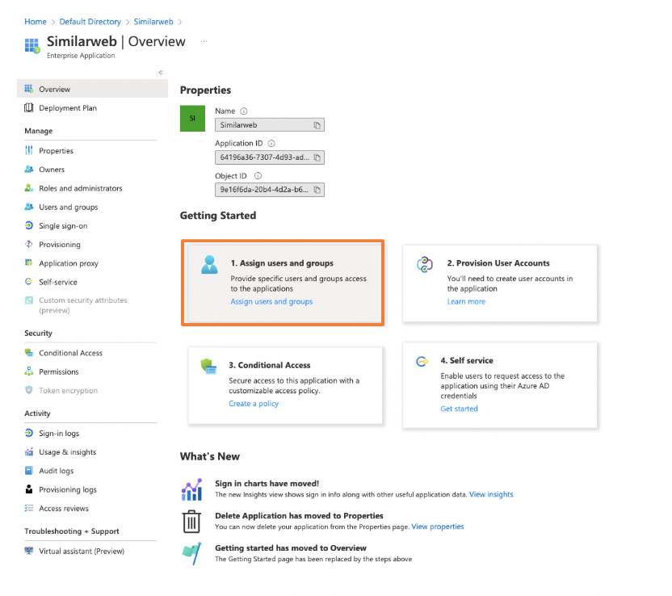Open the ellipsis menu beside Overview title
672x596 pixels.
(x=204, y=40)
